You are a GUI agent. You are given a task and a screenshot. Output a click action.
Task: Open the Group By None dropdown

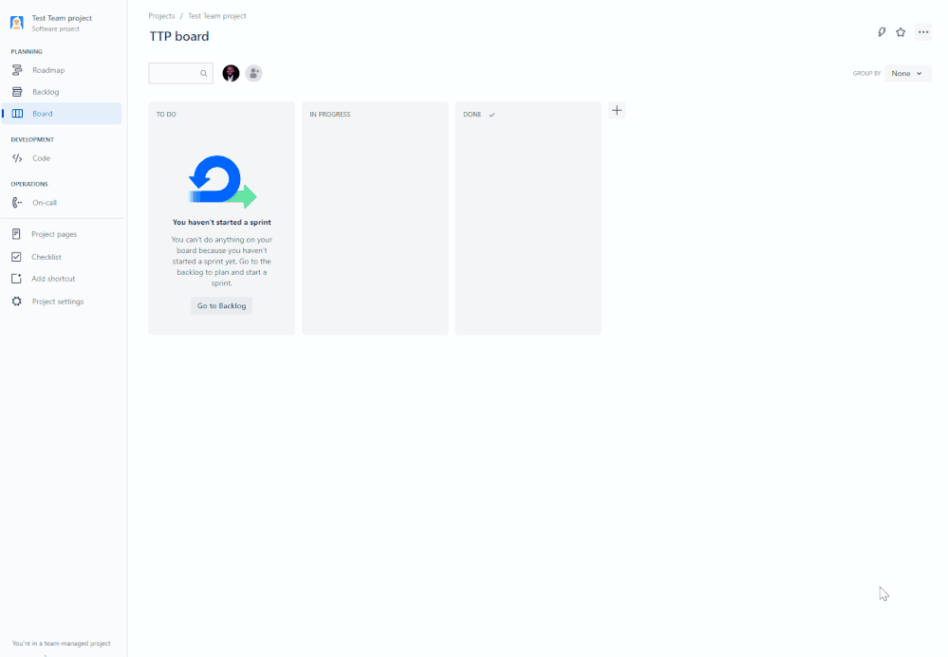[906, 72]
